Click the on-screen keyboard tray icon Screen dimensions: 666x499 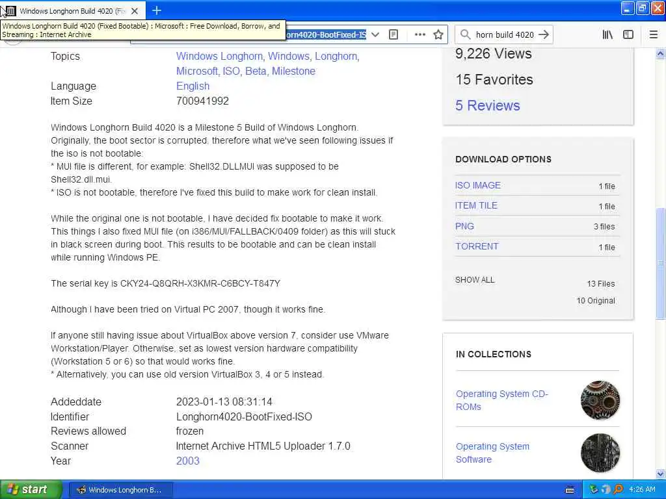pyautogui.click(x=570, y=490)
